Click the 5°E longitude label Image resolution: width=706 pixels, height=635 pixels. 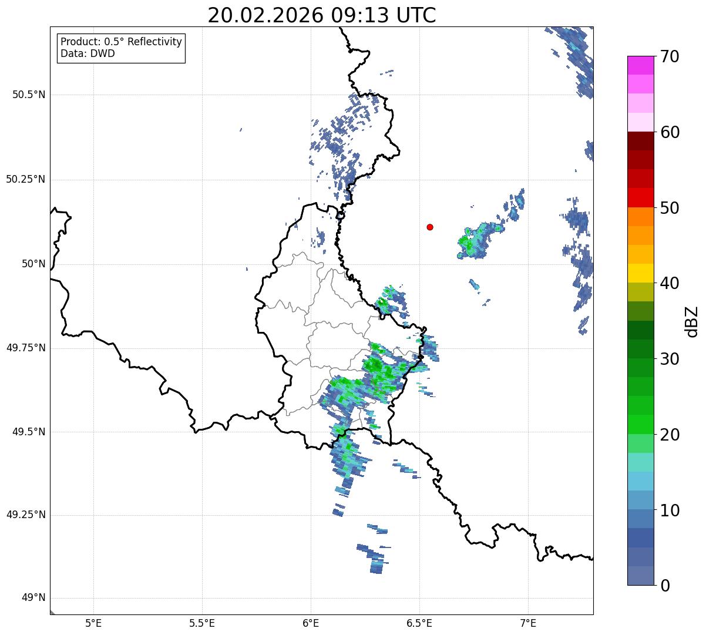click(93, 623)
